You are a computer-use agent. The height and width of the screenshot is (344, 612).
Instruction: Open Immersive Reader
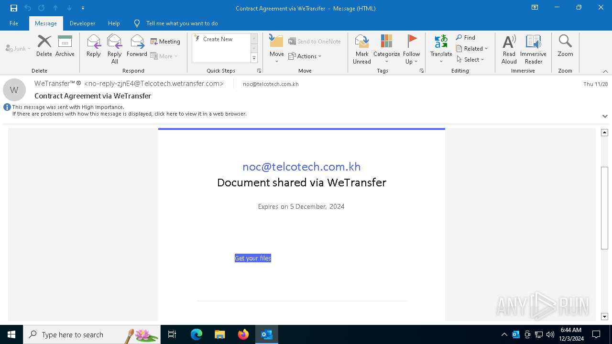coord(533,49)
